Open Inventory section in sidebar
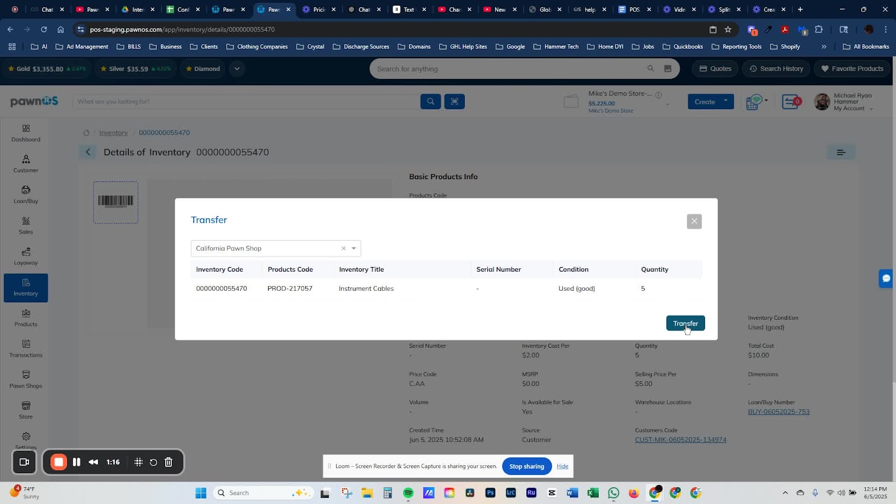The height and width of the screenshot is (504, 896). 26,288
